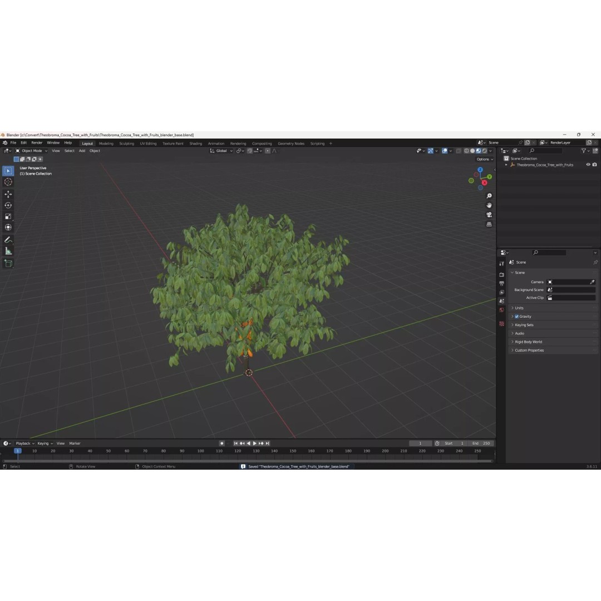The width and height of the screenshot is (601, 601).
Task: Hide Theobroma_Cocoa_Tree in viewport via eye
Action: (x=588, y=165)
